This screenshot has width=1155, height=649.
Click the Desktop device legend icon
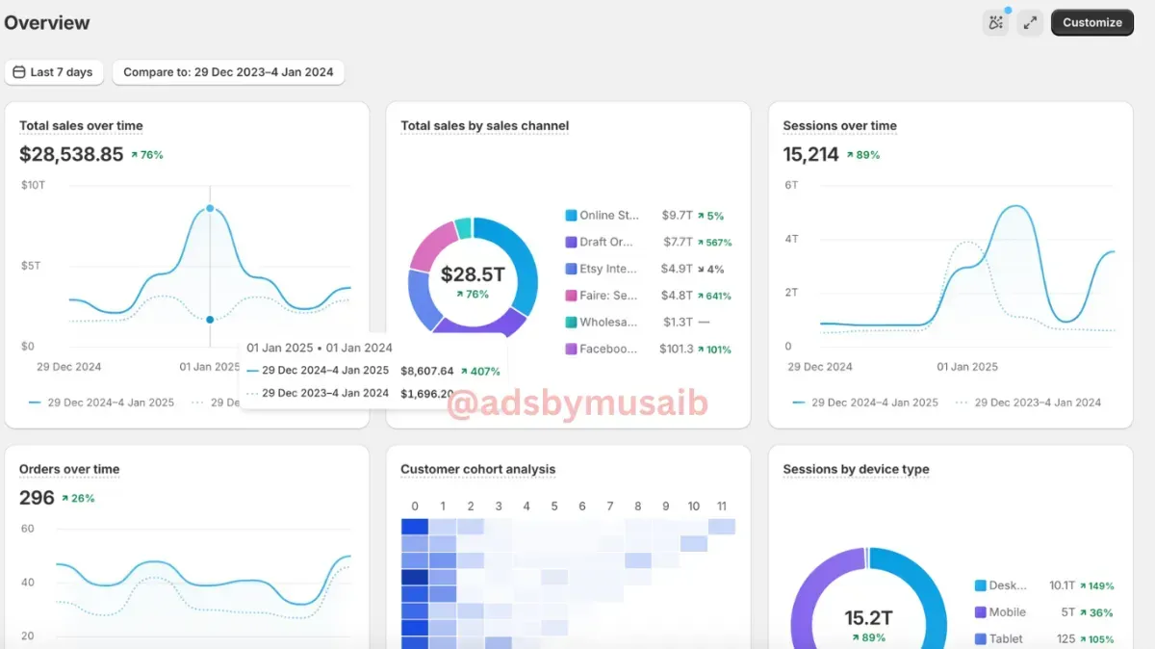(x=981, y=585)
